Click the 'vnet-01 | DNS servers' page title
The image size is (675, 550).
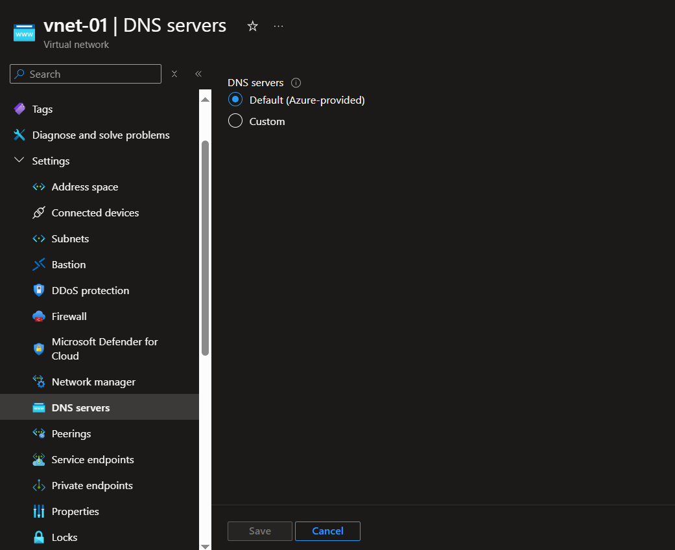pyautogui.click(x=135, y=25)
